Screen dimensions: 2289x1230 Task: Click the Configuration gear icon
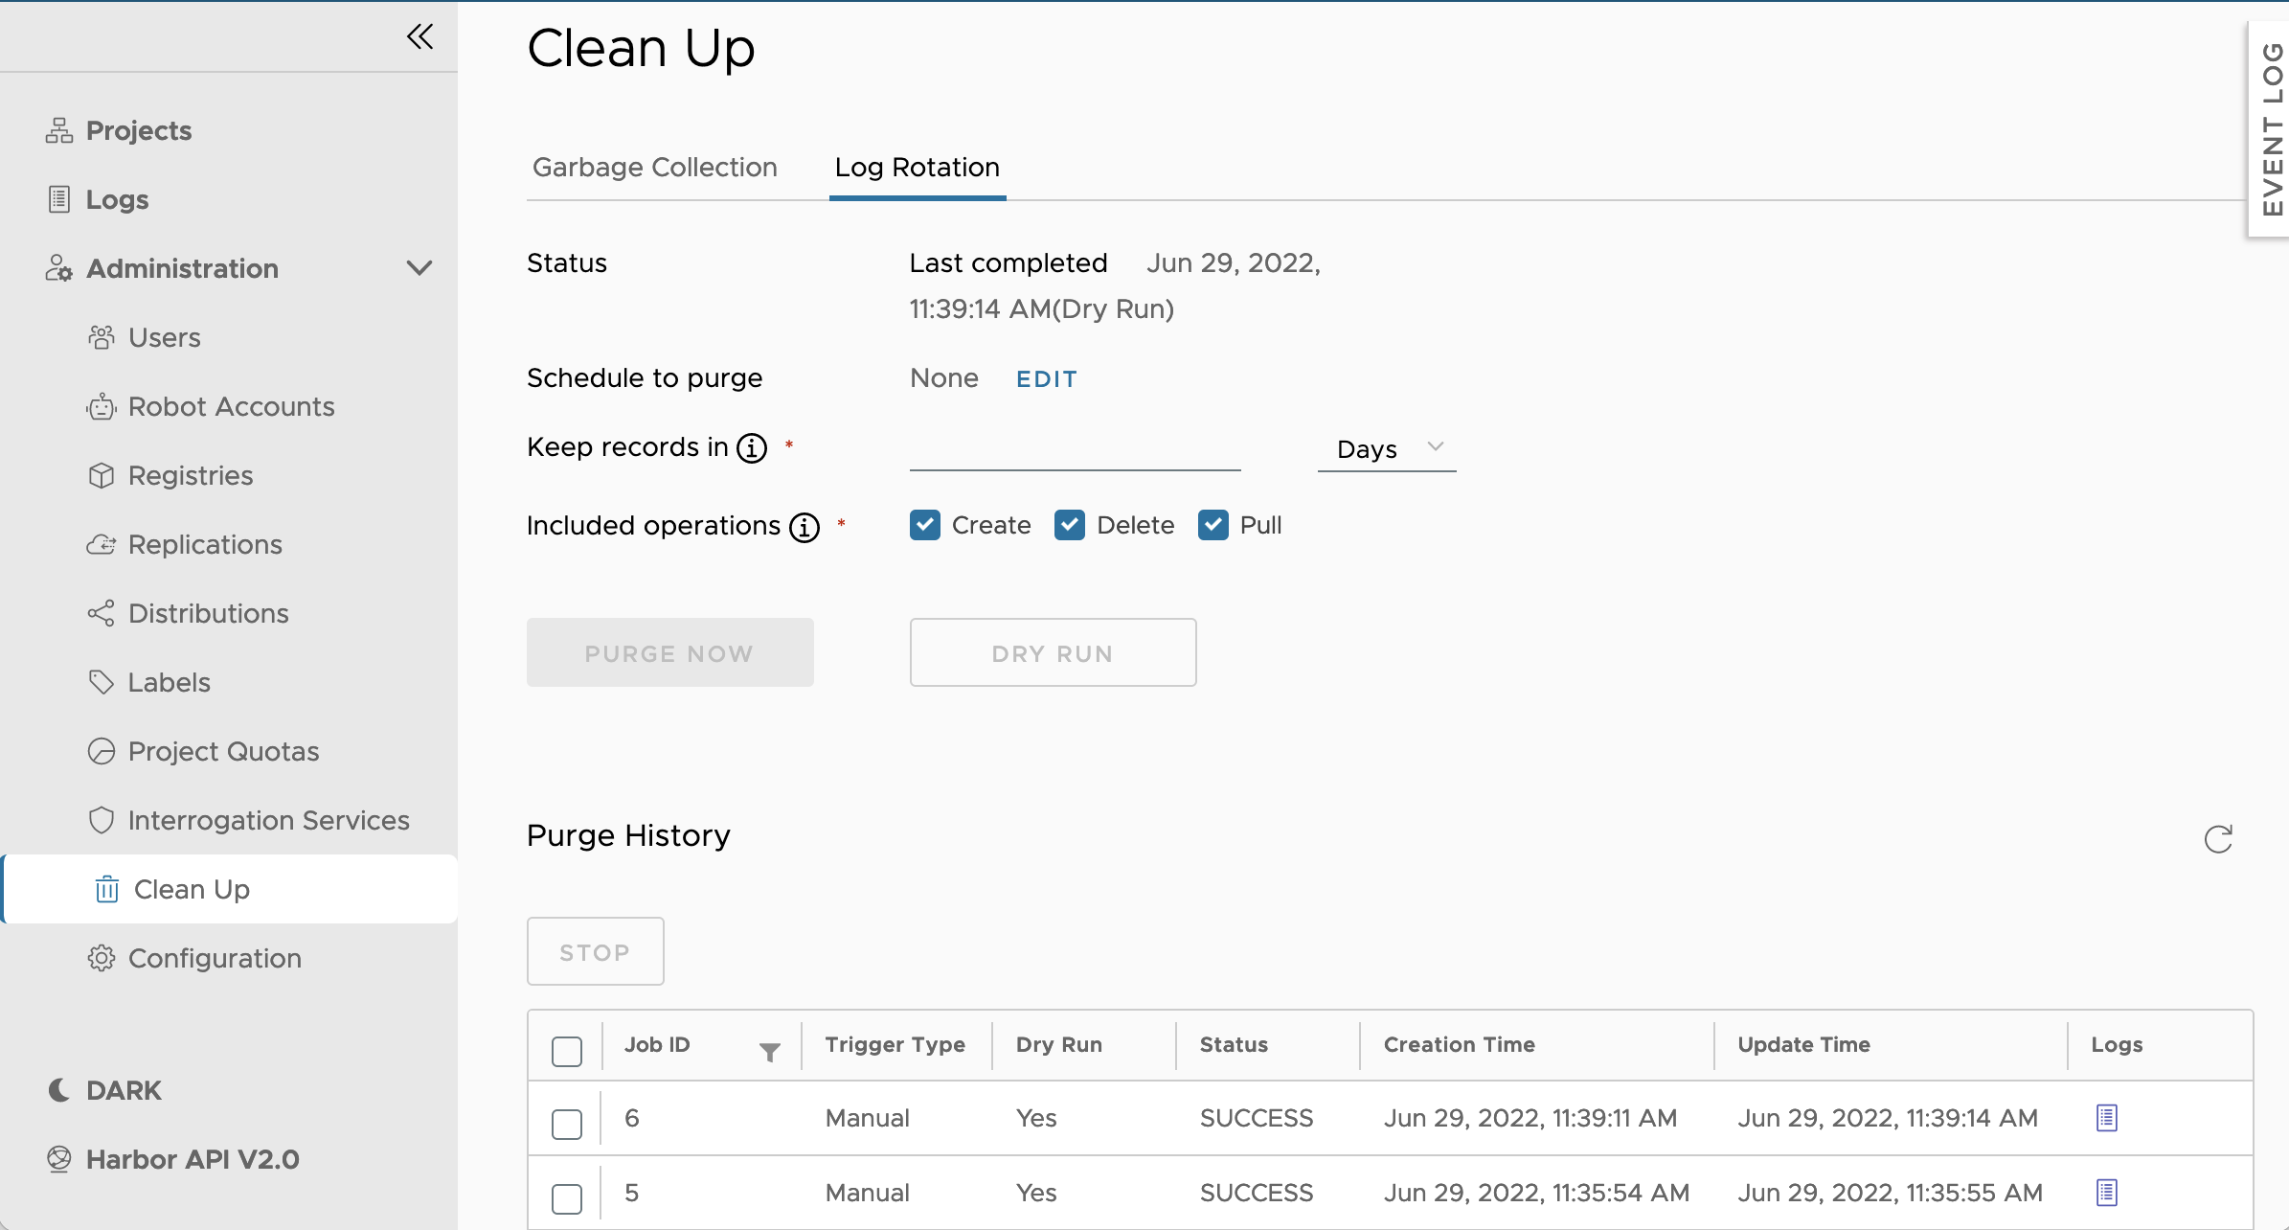pos(102,958)
